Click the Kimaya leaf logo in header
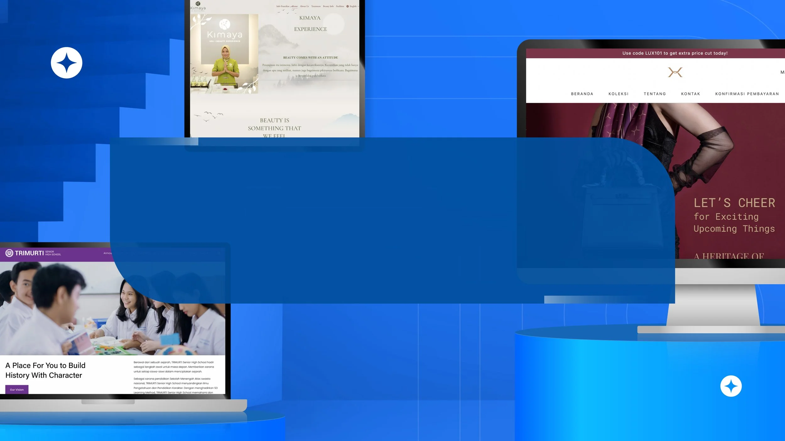The width and height of the screenshot is (785, 441). [198, 4]
